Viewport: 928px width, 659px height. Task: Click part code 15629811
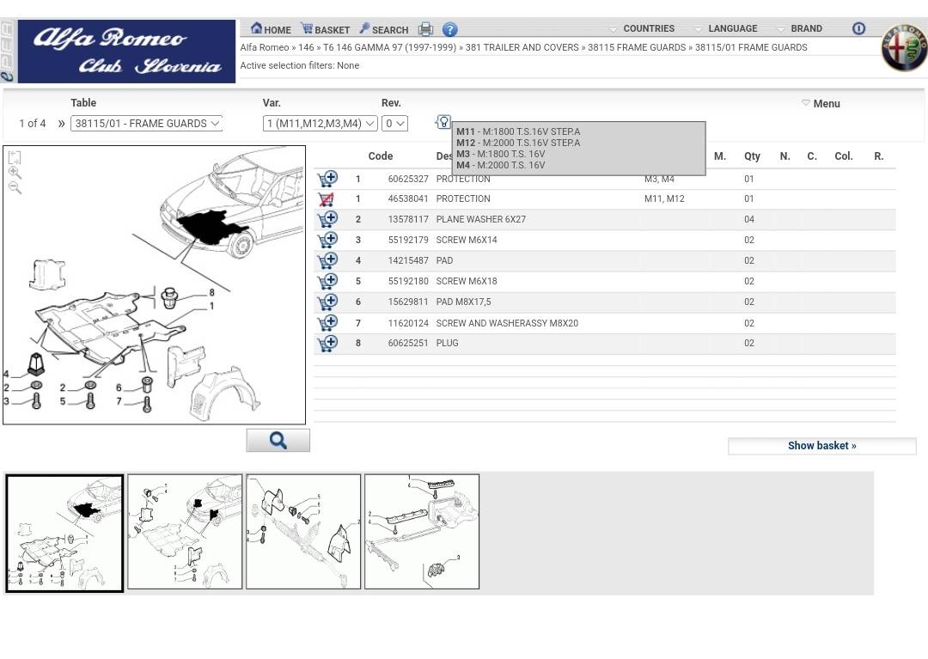point(408,302)
